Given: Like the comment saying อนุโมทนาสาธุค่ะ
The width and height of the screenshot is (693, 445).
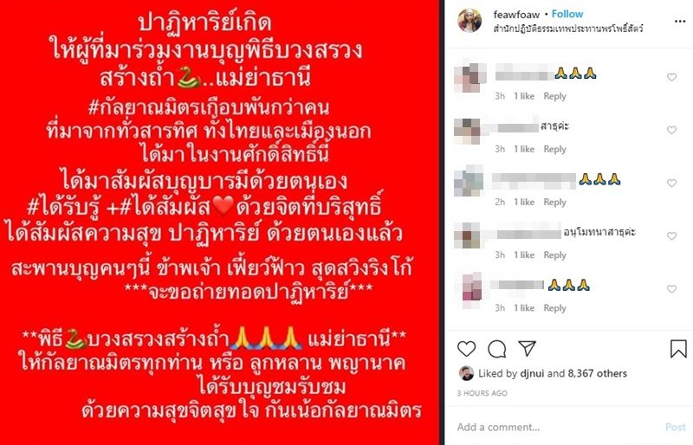Looking at the screenshot, I should 672,236.
